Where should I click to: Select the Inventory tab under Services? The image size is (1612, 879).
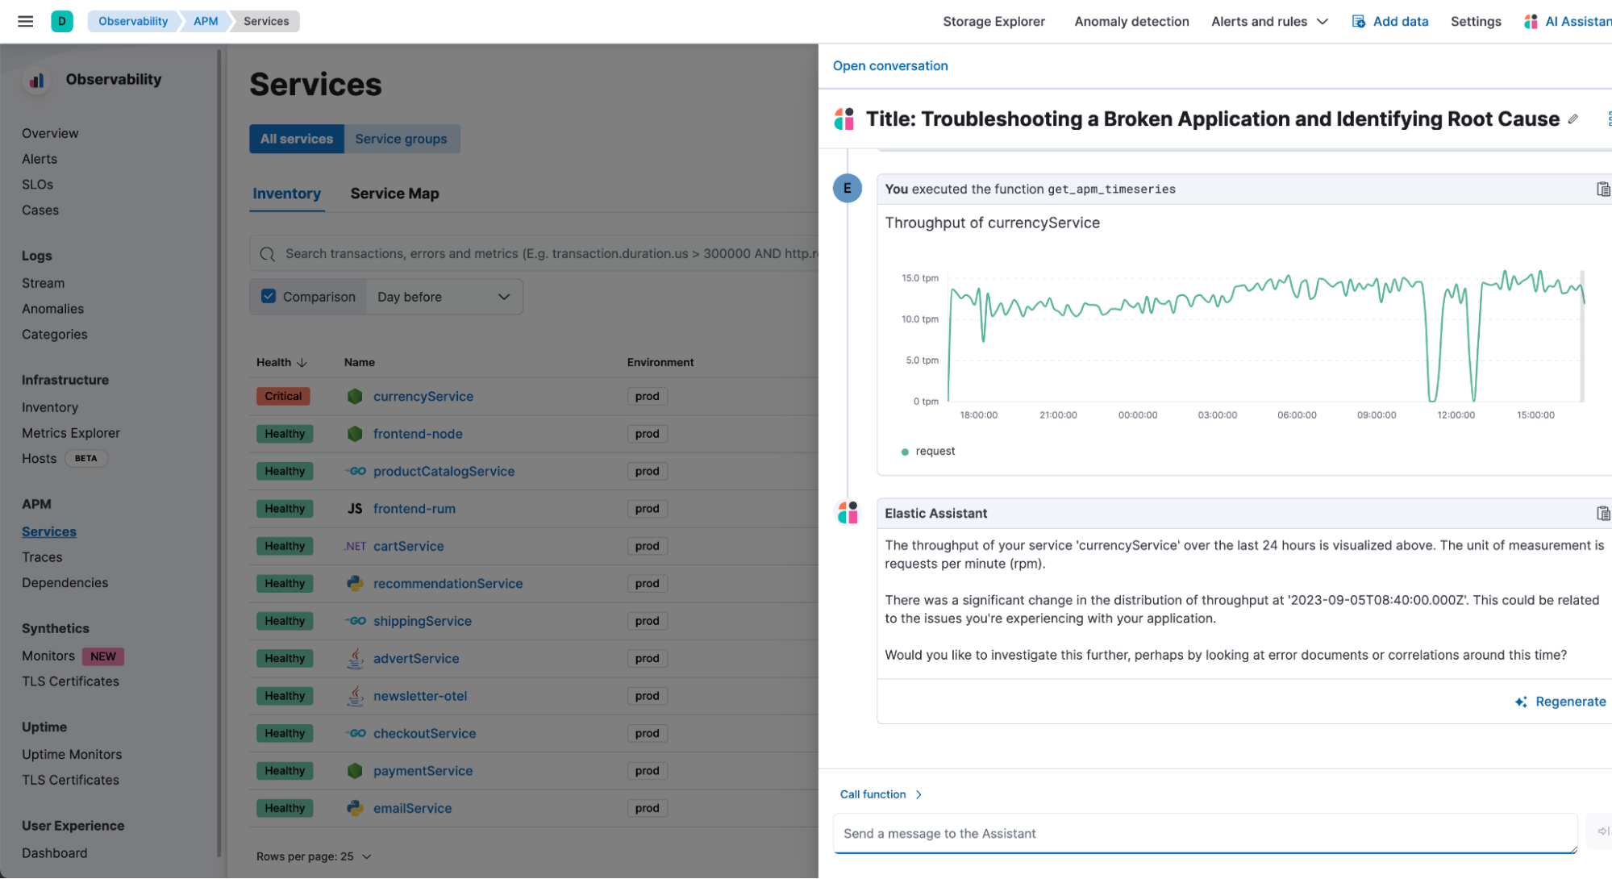285,193
